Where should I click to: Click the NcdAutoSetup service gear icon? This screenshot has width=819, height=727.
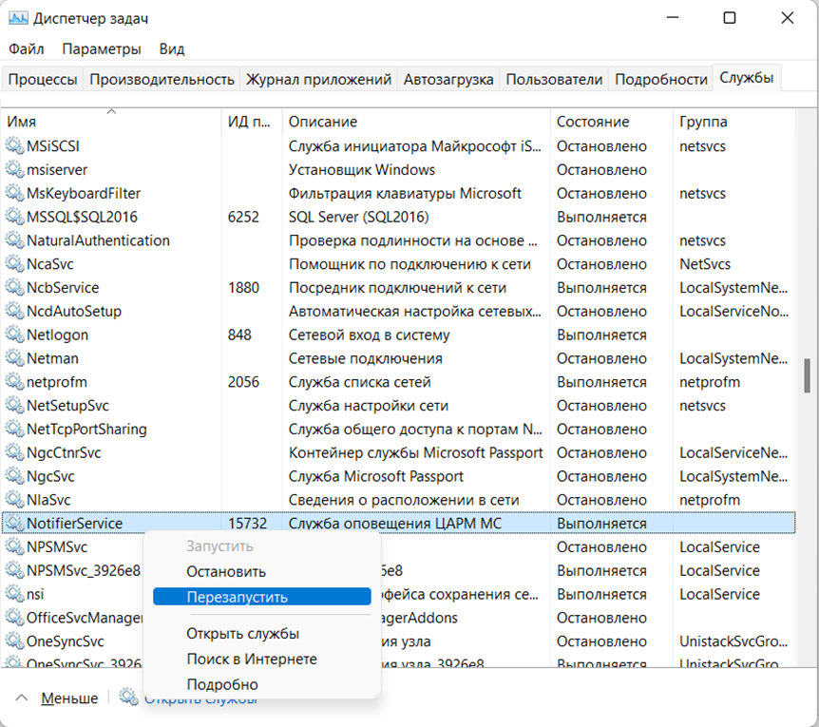point(14,311)
